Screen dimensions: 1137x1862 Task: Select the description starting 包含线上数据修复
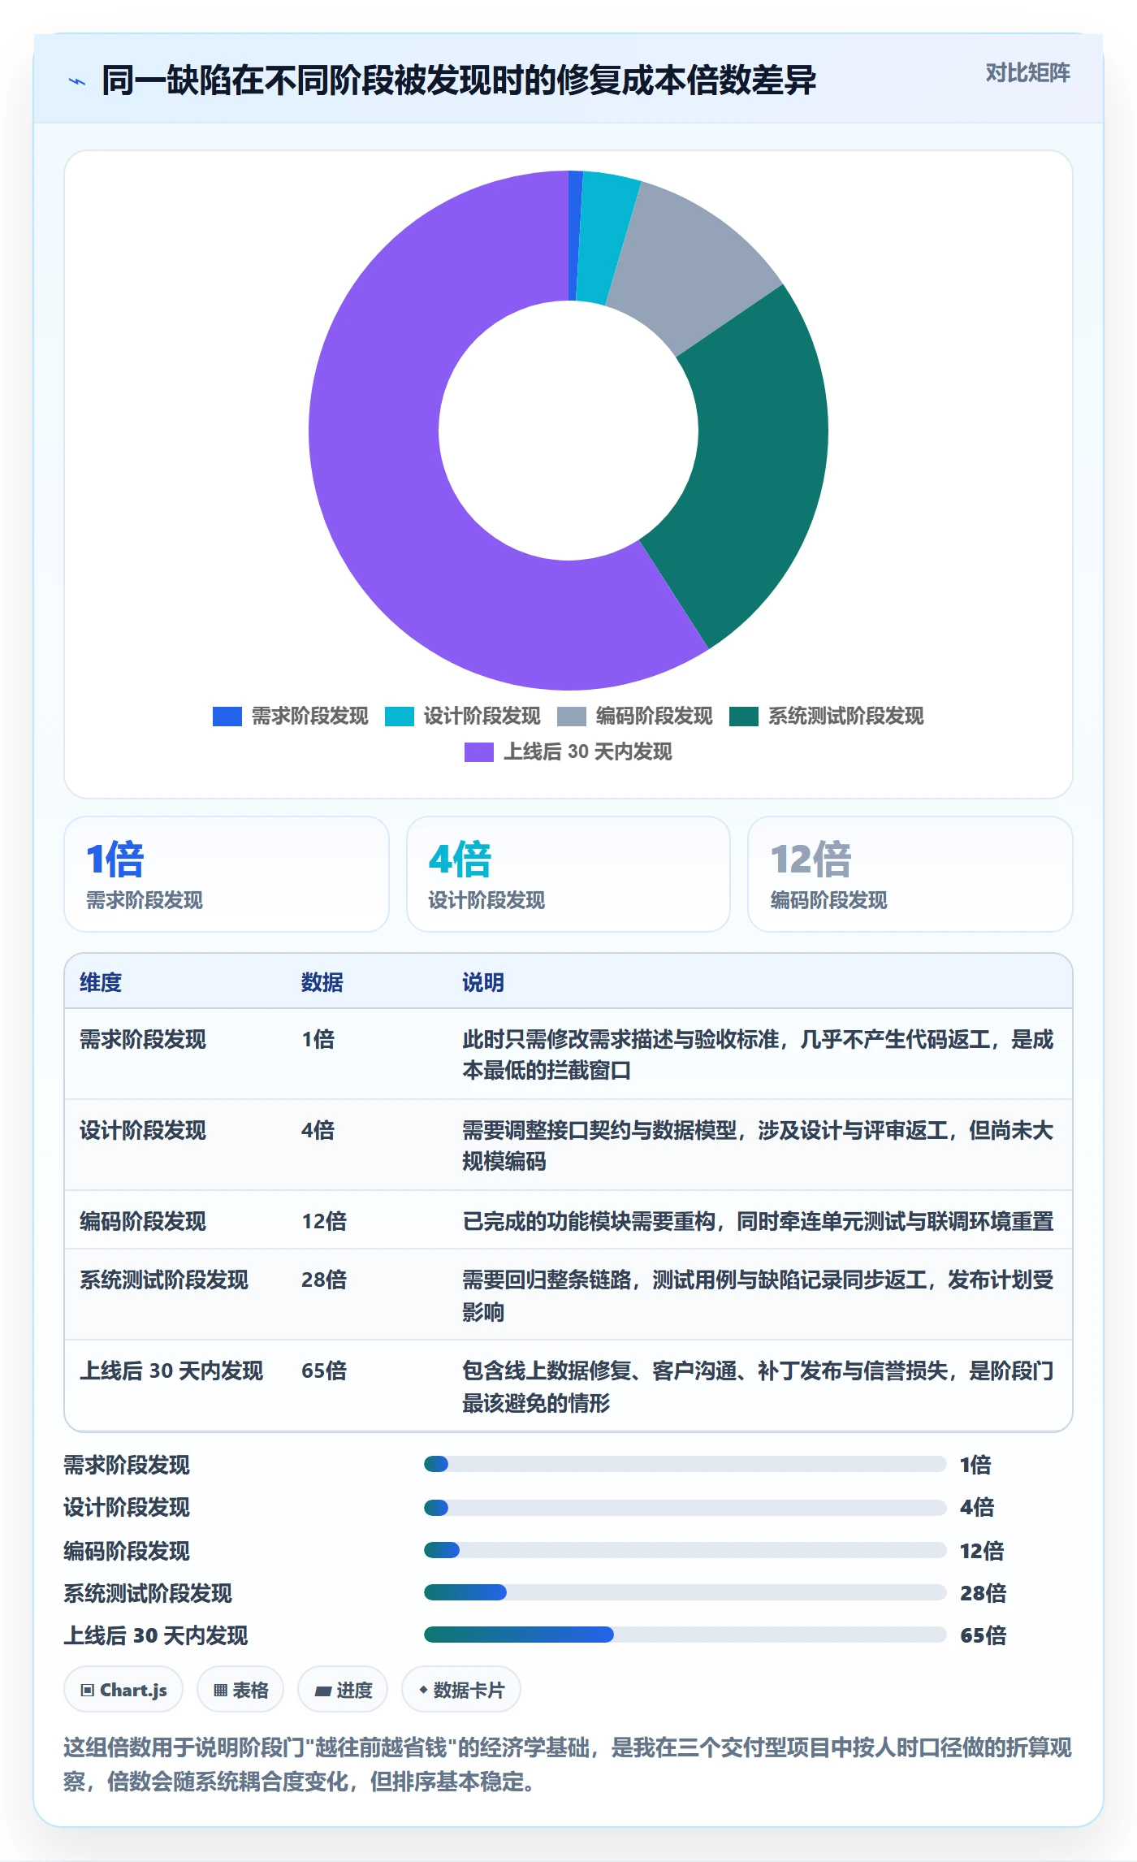[x=758, y=1387]
